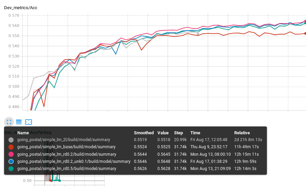This screenshot has height=187, width=306.
Task: Click the Name column header
Action: 23,133
